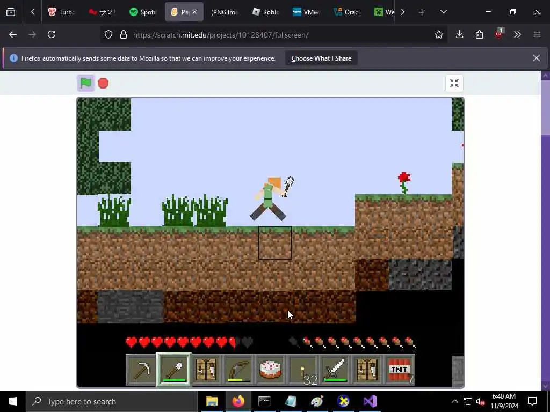The width and height of the screenshot is (550, 412).
Task: Dismiss the Firefox data notification bar
Action: pyautogui.click(x=537, y=58)
